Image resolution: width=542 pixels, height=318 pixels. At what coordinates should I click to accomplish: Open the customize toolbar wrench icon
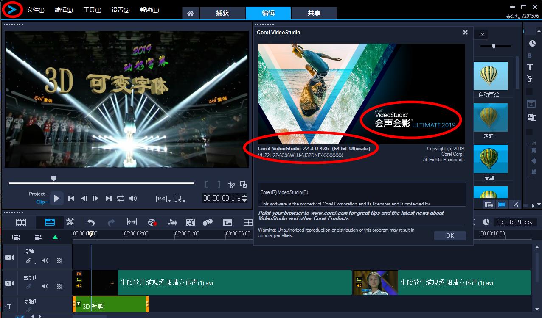click(70, 222)
